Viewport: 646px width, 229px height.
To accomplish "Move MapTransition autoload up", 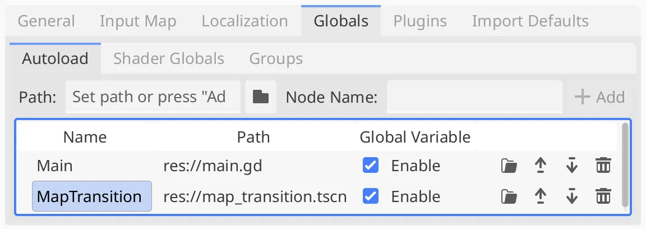I will pyautogui.click(x=540, y=196).
